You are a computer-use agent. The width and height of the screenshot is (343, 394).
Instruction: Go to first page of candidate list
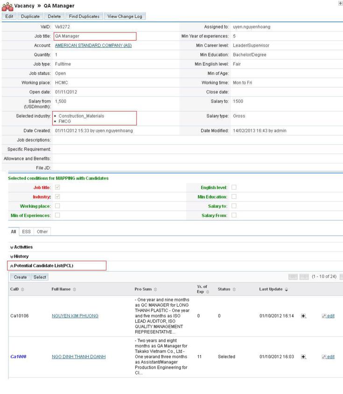[293, 277]
